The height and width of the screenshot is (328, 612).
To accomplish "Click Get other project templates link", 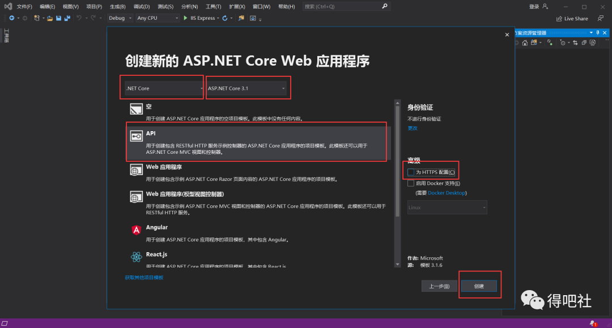I will [144, 277].
